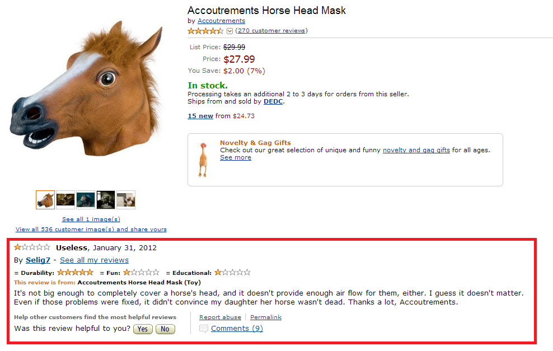This screenshot has height=351, width=553.
Task: Click the Educational one-star rating
Action: [x=232, y=273]
